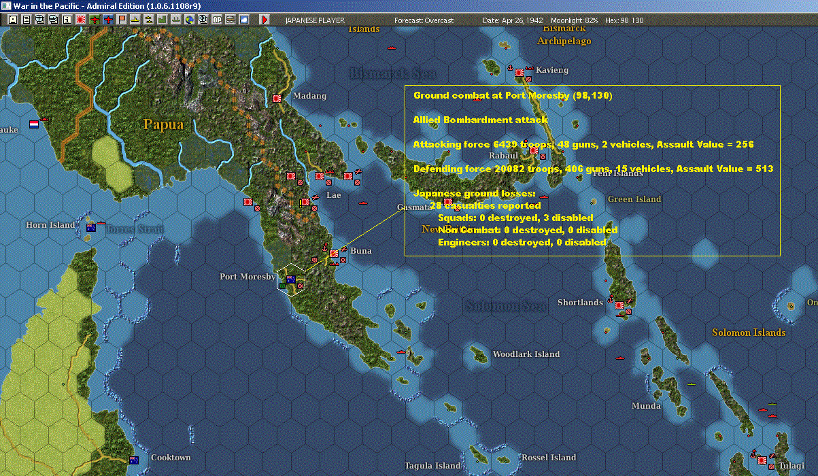The width and height of the screenshot is (818, 476).
Task: Select Japanese flag with yellow exclamation mark
Action: [305, 202]
